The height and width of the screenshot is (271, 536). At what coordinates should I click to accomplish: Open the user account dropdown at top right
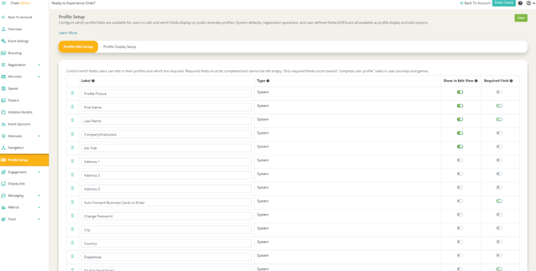529,3
